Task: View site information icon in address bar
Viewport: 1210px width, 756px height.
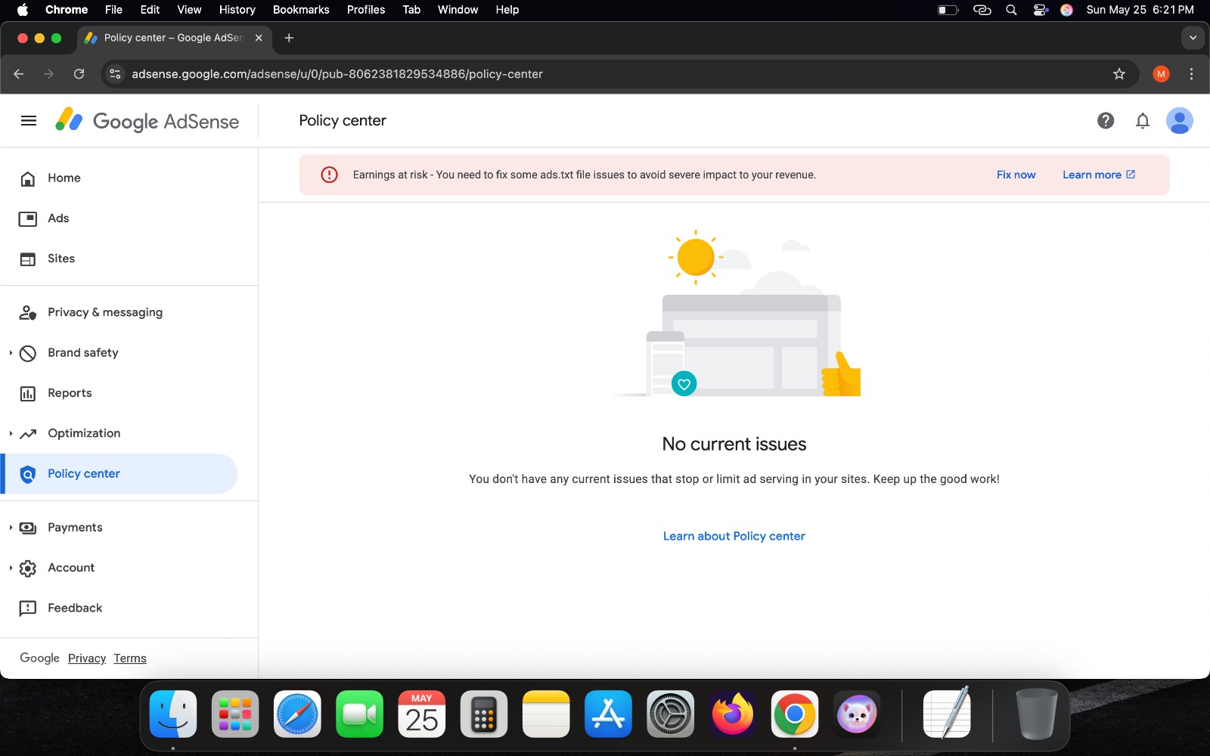Action: [115, 74]
